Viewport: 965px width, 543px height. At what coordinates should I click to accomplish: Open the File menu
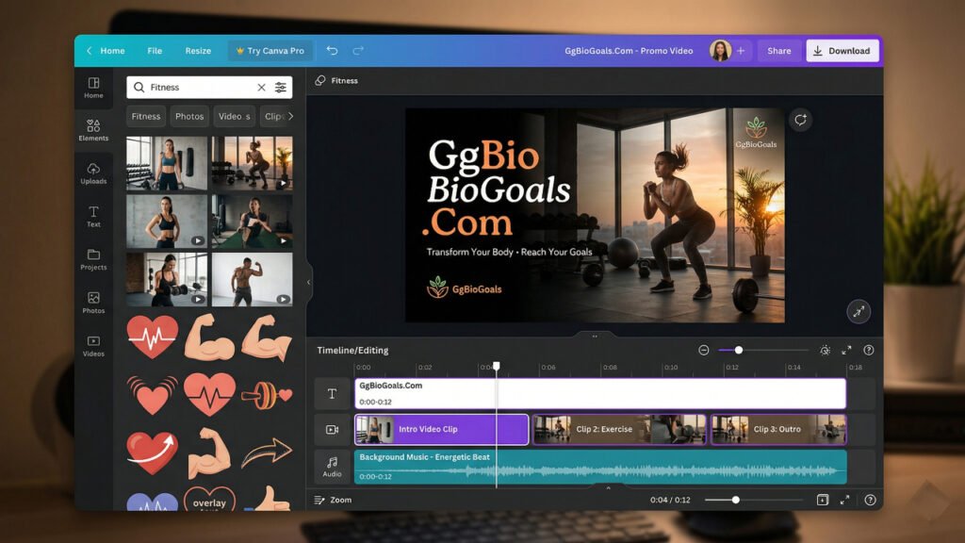(154, 50)
